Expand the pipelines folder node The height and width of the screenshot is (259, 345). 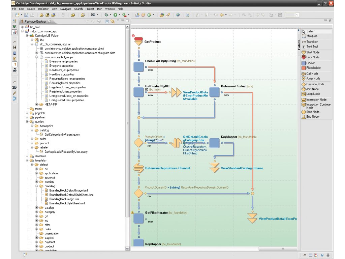(x=27, y=117)
